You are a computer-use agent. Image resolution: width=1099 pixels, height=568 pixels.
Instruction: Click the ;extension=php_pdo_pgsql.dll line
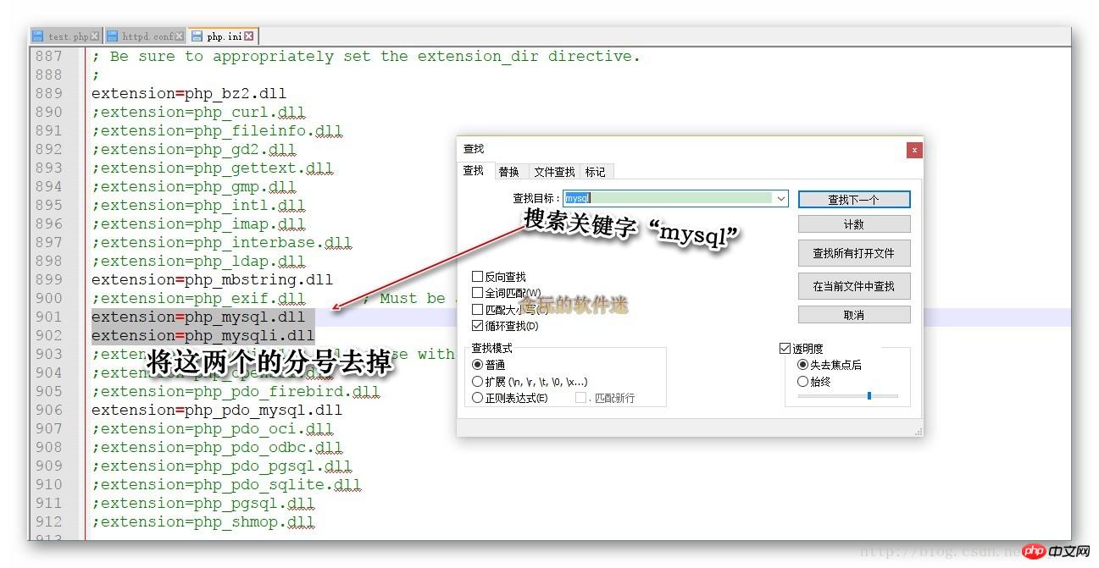click(222, 466)
